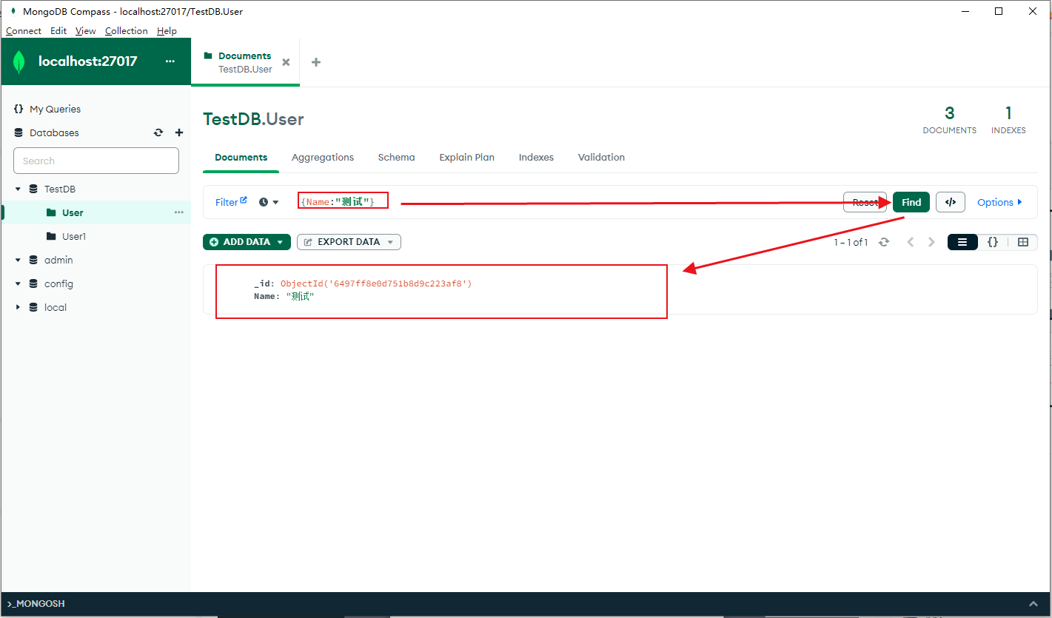Go to previous page of results

[911, 242]
